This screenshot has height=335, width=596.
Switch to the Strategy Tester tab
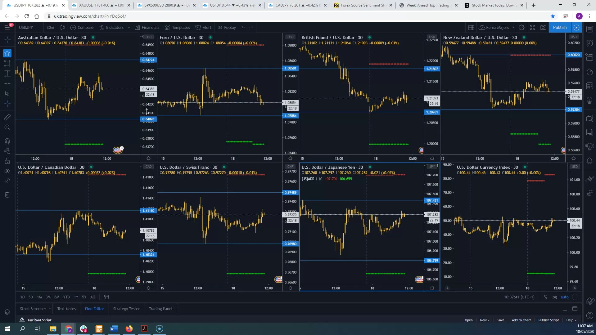click(126, 309)
